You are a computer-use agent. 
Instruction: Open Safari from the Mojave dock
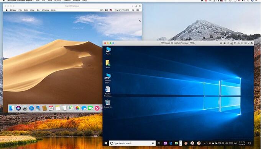point(31,109)
